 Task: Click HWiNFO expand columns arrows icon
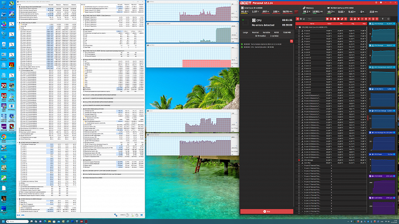[x=18, y=215]
